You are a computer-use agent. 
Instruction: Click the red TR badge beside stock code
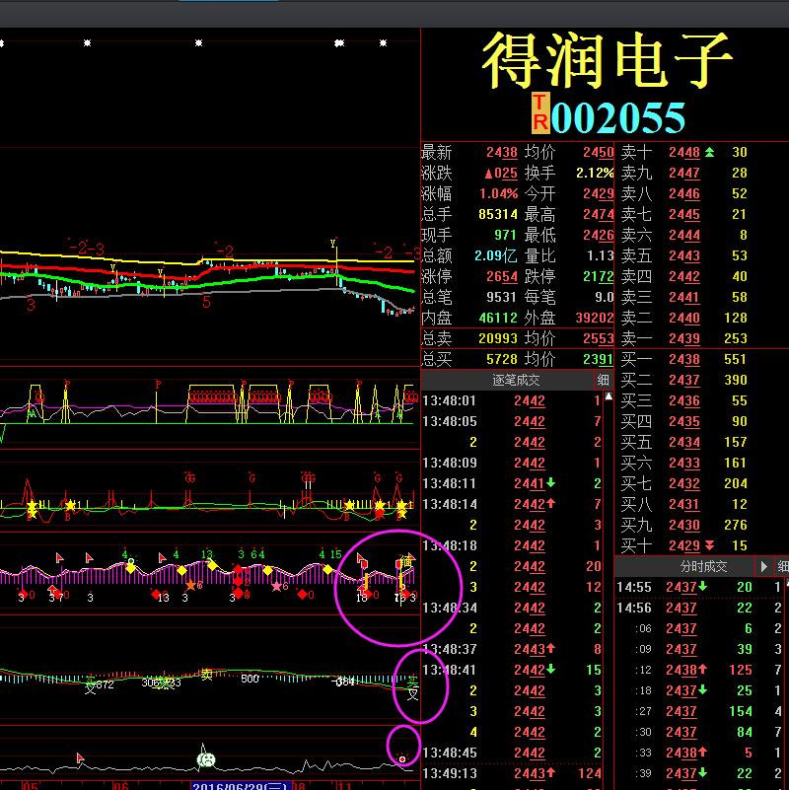coord(540,113)
